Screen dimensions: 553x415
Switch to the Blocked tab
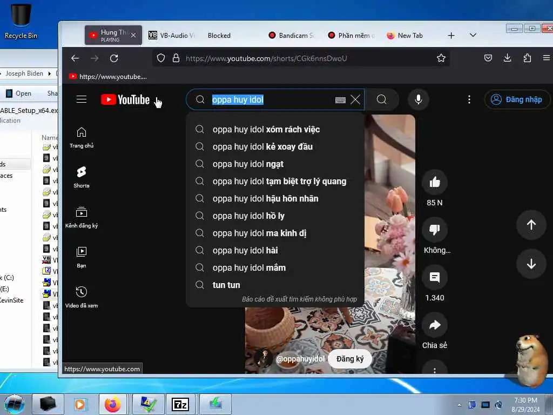219,35
